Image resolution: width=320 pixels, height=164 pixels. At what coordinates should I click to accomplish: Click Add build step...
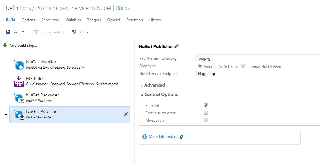(23, 46)
